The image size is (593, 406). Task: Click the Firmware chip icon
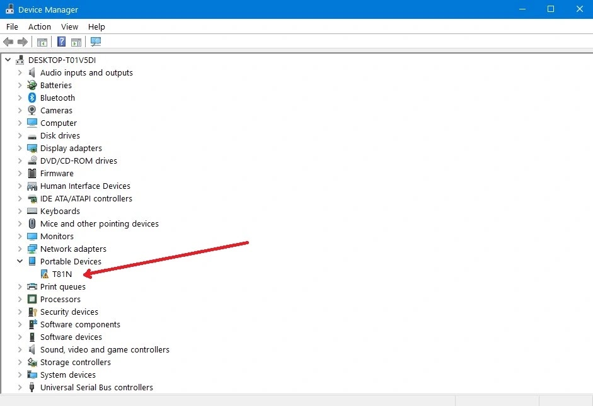pyautogui.click(x=32, y=173)
